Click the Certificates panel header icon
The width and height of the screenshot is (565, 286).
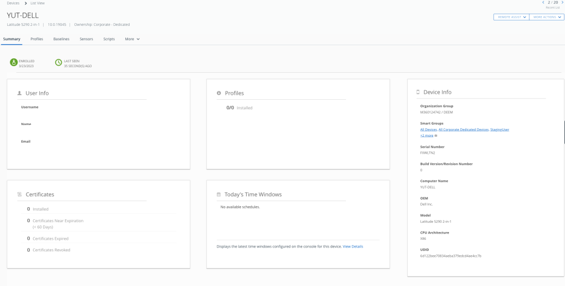(x=20, y=195)
